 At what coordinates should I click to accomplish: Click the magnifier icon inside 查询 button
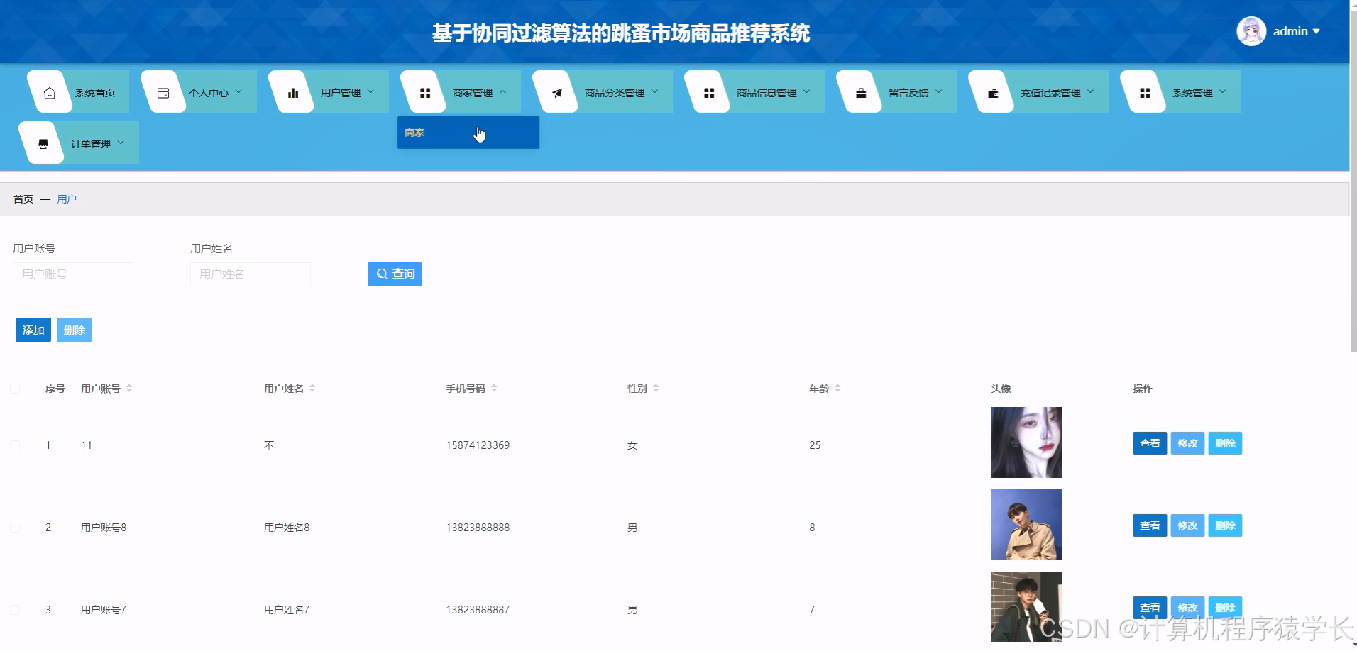(x=381, y=274)
